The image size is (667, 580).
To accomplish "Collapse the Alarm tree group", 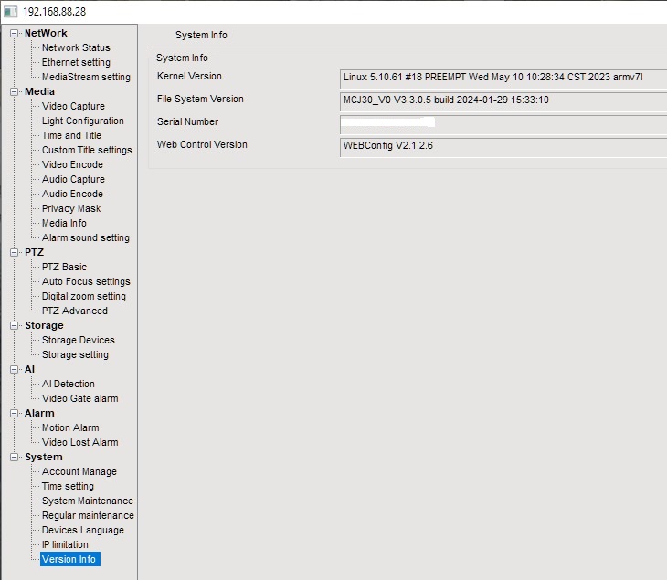I will (x=15, y=413).
